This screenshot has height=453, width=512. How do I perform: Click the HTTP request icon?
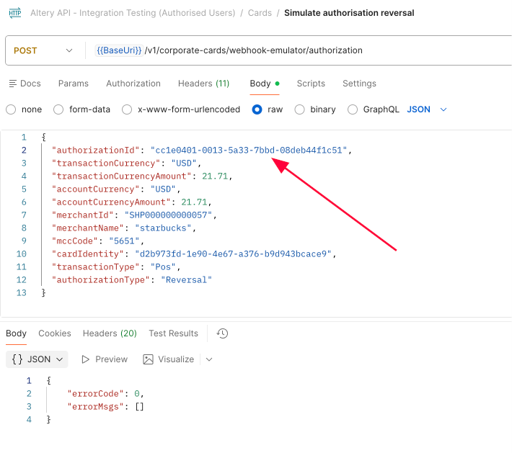pos(15,13)
